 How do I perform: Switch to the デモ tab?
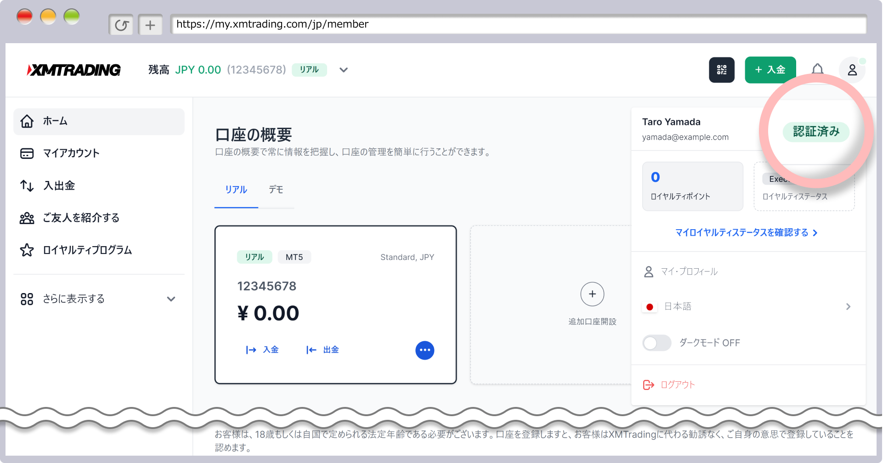pos(276,190)
